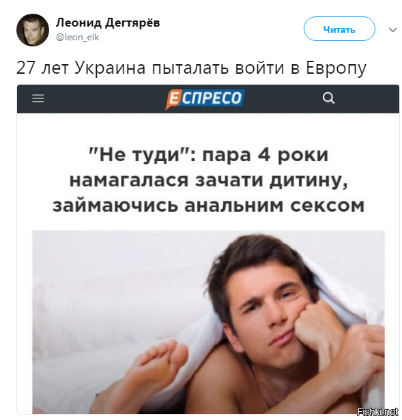Open the @leon_elk handle link

coord(77,38)
